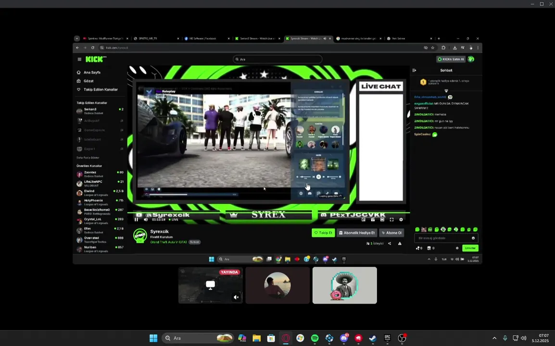Viewport: 555px width, 346px height.
Task: Open emoji picker in chat input
Action: click(473, 238)
